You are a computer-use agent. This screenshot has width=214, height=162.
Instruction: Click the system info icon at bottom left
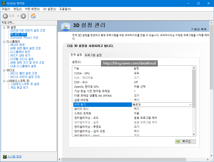[x=5, y=157]
